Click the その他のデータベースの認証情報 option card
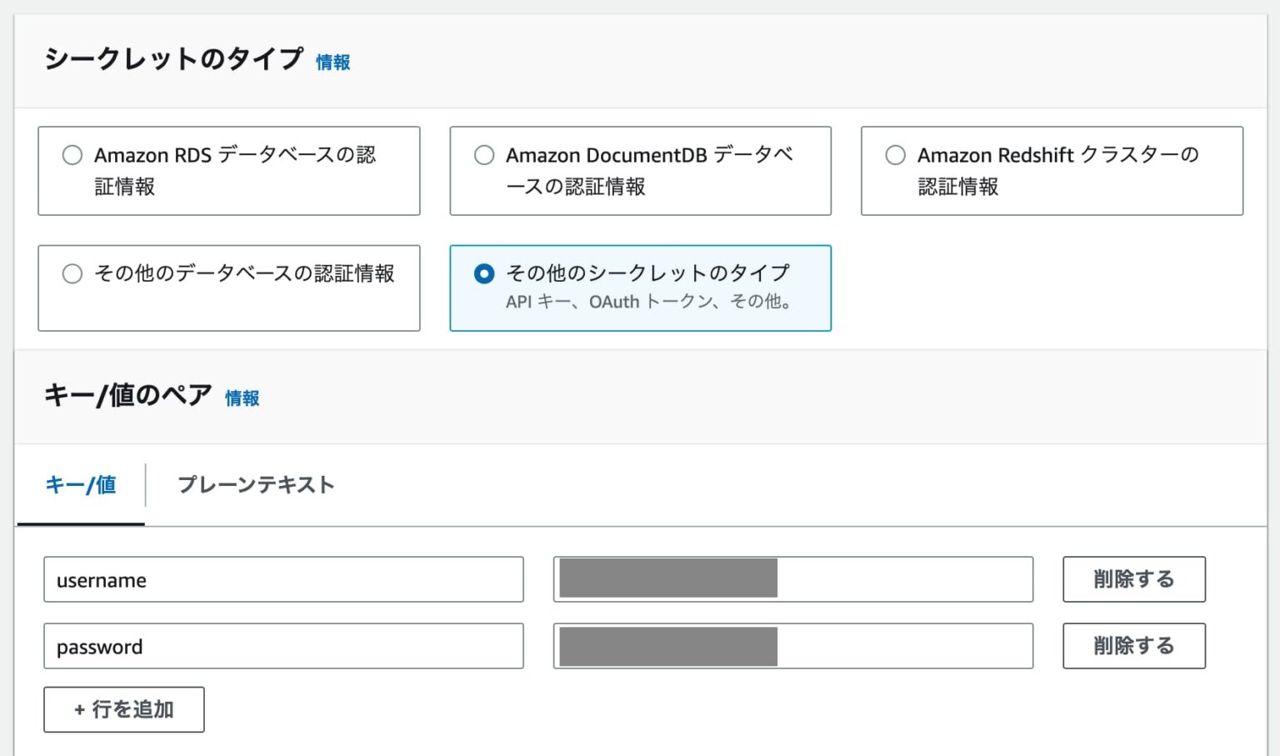1280x756 pixels. [228, 288]
